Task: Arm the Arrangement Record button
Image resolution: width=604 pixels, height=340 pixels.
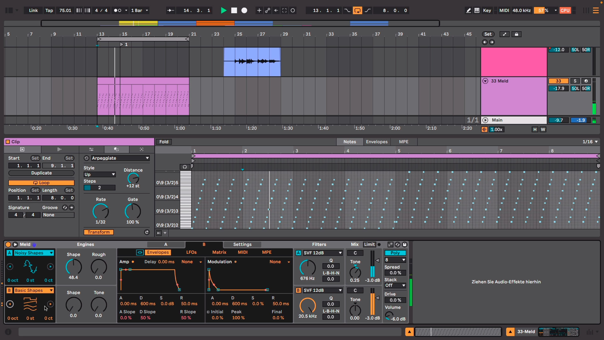Action: 244,10
